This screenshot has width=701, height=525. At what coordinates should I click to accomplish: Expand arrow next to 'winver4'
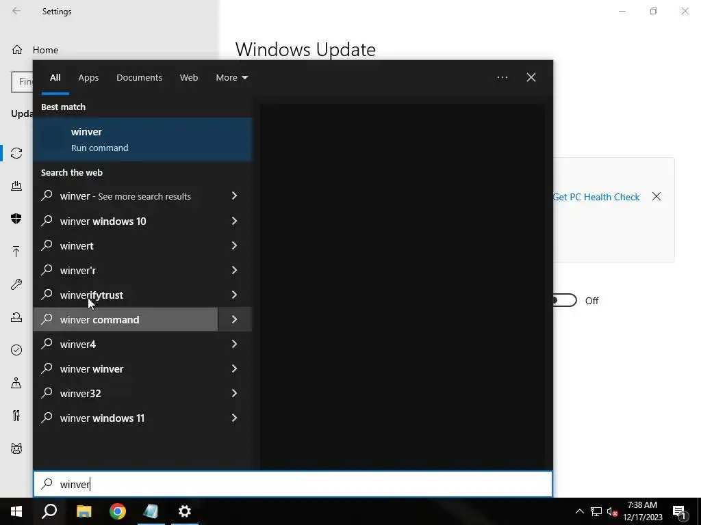(235, 344)
